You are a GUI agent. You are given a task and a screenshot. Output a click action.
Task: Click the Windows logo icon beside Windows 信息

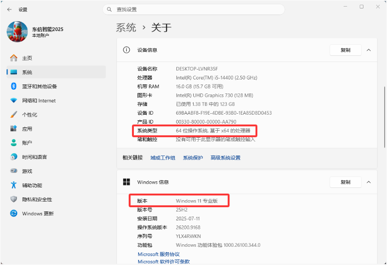pyautogui.click(x=126, y=182)
